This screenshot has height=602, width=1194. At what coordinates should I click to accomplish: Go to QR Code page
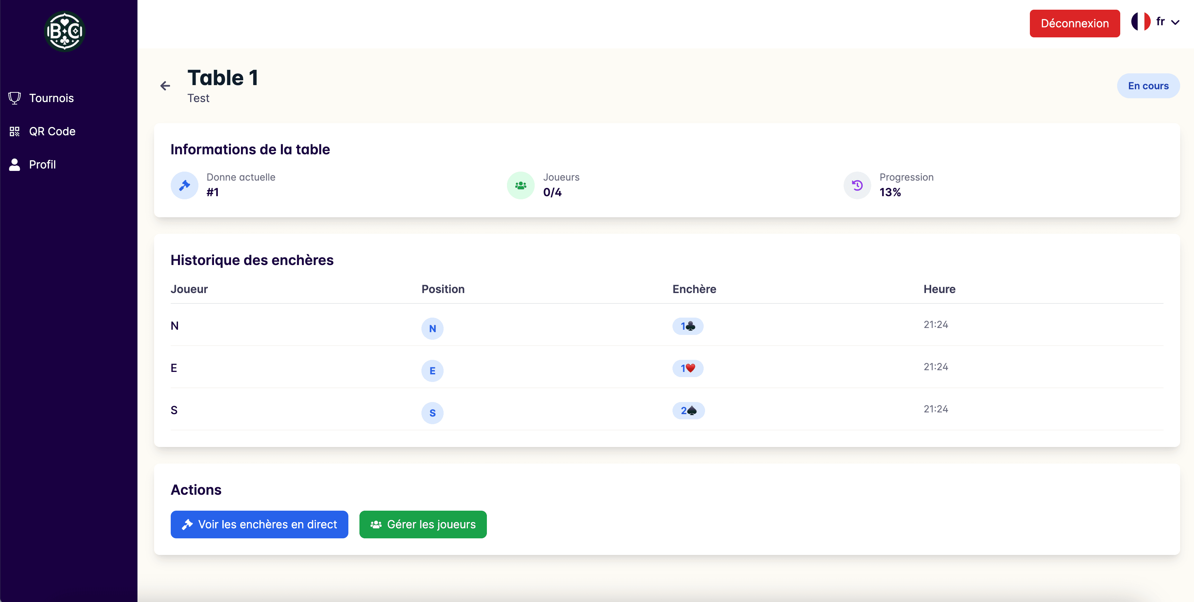point(52,131)
